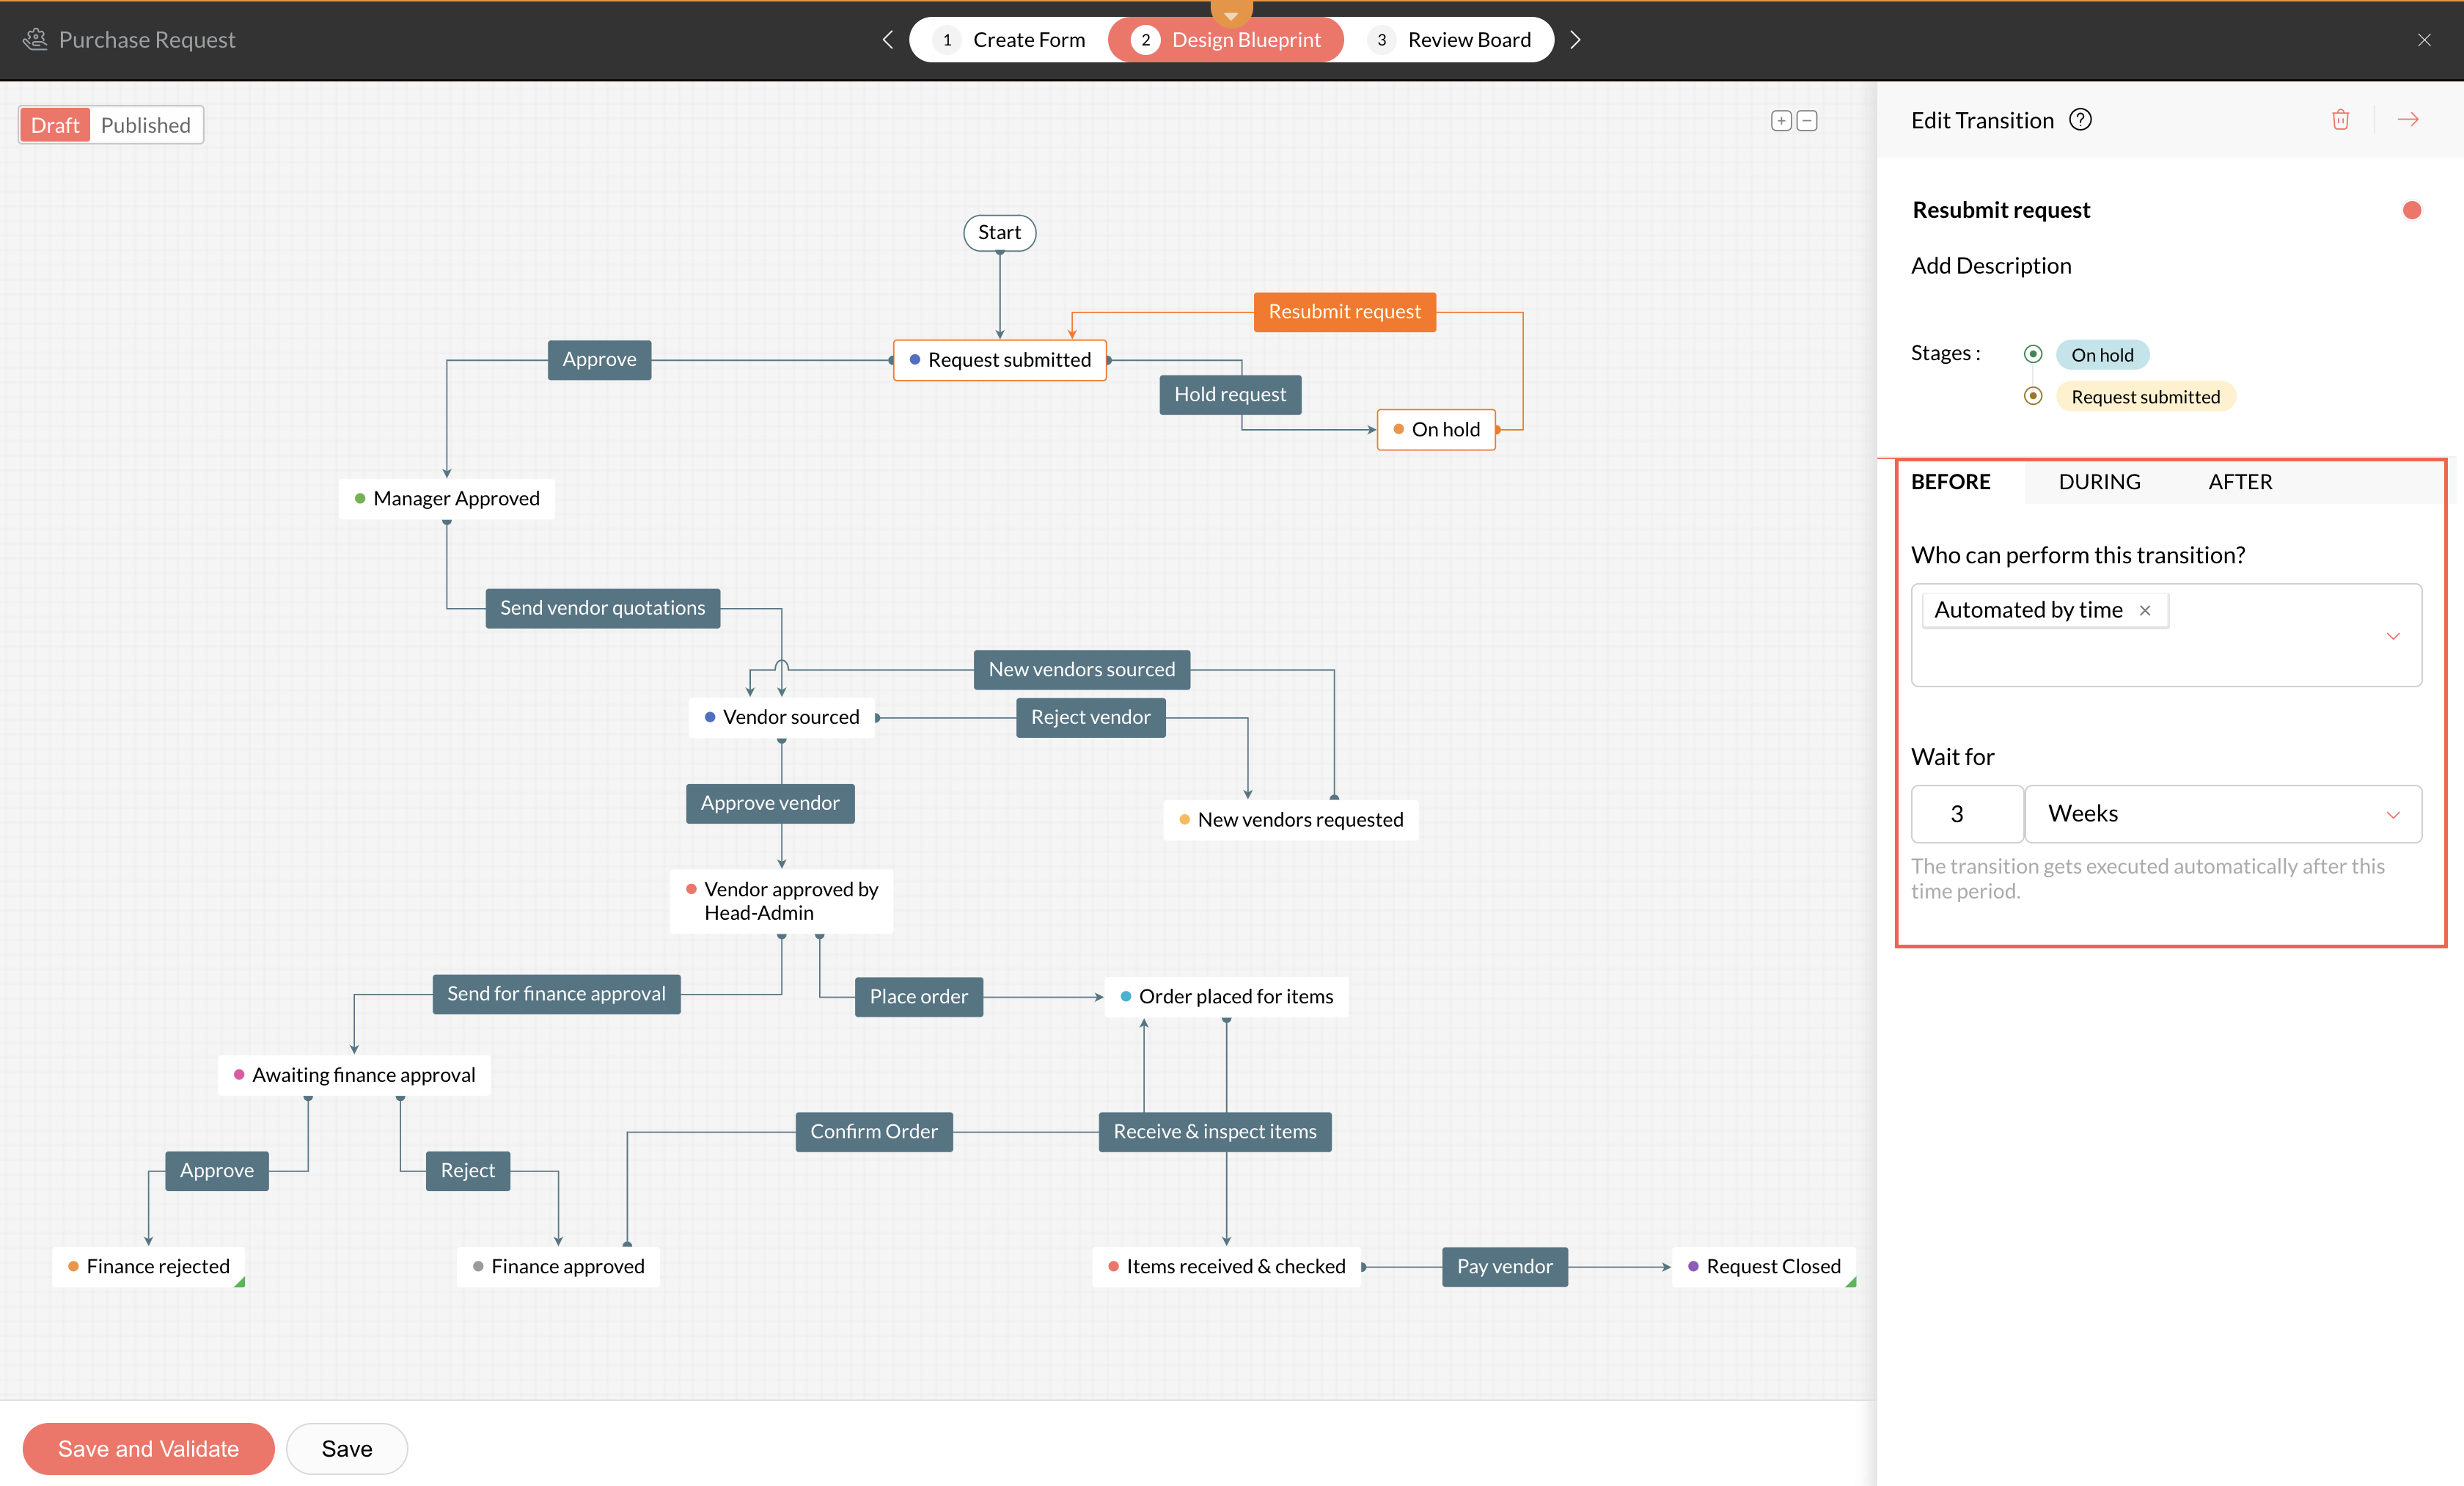Image resolution: width=2464 pixels, height=1486 pixels.
Task: Select the Request submitted stage radio
Action: 2032,396
